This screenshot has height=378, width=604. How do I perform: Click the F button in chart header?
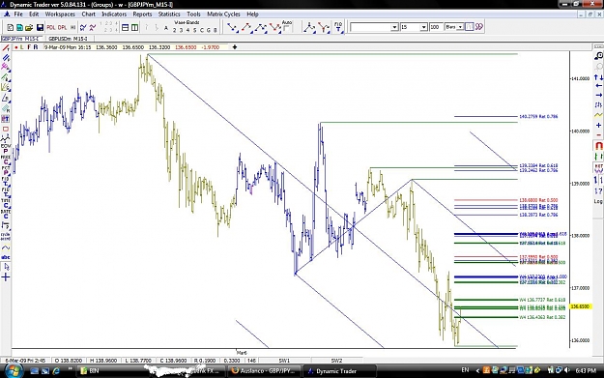28,47
